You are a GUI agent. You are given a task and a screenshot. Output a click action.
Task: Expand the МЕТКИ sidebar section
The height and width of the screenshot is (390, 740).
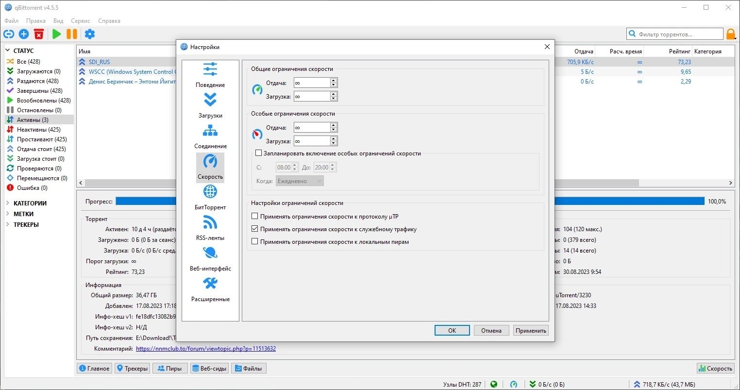[x=8, y=214]
